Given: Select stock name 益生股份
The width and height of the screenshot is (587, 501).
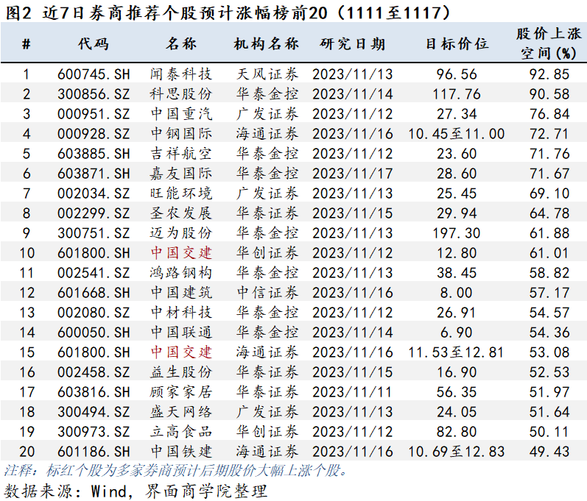Looking at the screenshot, I should coord(181,372).
